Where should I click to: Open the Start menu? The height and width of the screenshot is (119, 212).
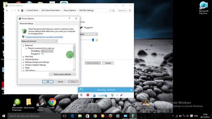pyautogui.click(x=4, y=116)
